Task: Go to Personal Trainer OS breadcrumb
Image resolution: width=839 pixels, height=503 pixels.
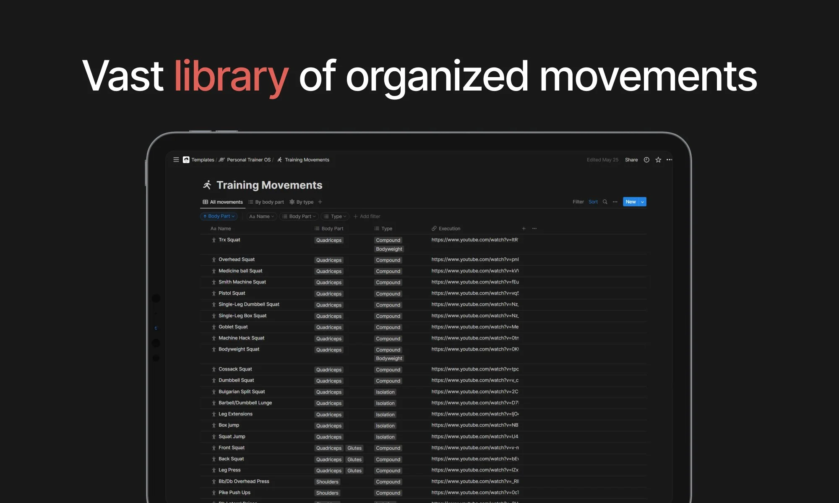Action: (x=248, y=160)
